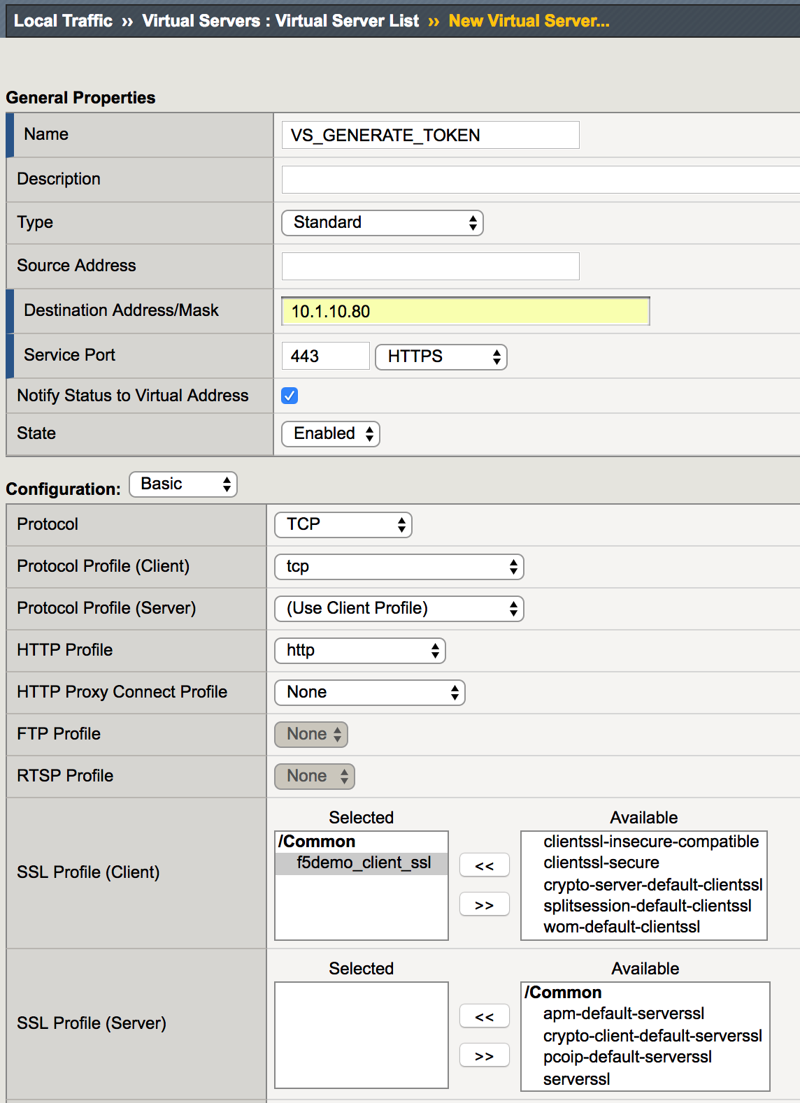
Task: Click << button for SSL Profile (Client)
Action: point(484,865)
